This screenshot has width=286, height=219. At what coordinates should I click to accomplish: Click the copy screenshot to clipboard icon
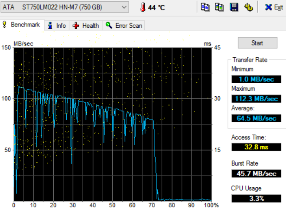(220, 7)
